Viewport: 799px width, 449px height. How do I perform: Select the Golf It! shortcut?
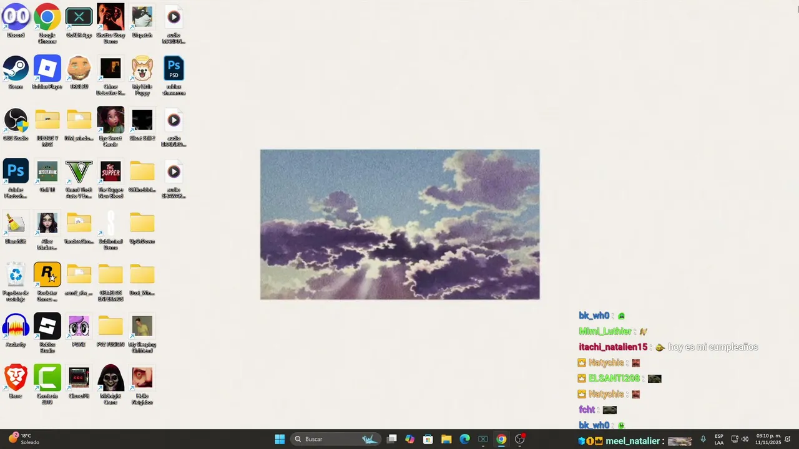click(47, 176)
